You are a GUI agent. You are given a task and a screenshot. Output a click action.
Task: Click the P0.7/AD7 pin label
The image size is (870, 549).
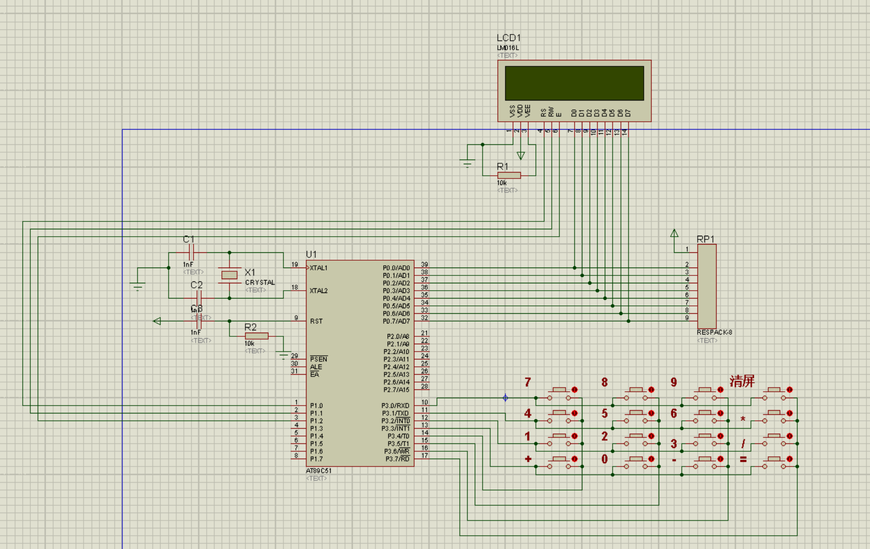pyautogui.click(x=396, y=321)
